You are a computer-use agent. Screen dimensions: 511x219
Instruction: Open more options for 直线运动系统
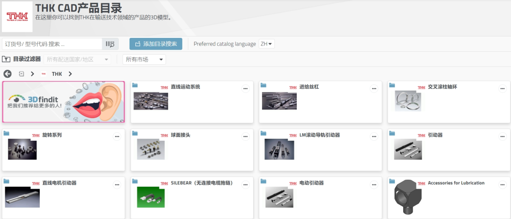pyautogui.click(x=246, y=89)
